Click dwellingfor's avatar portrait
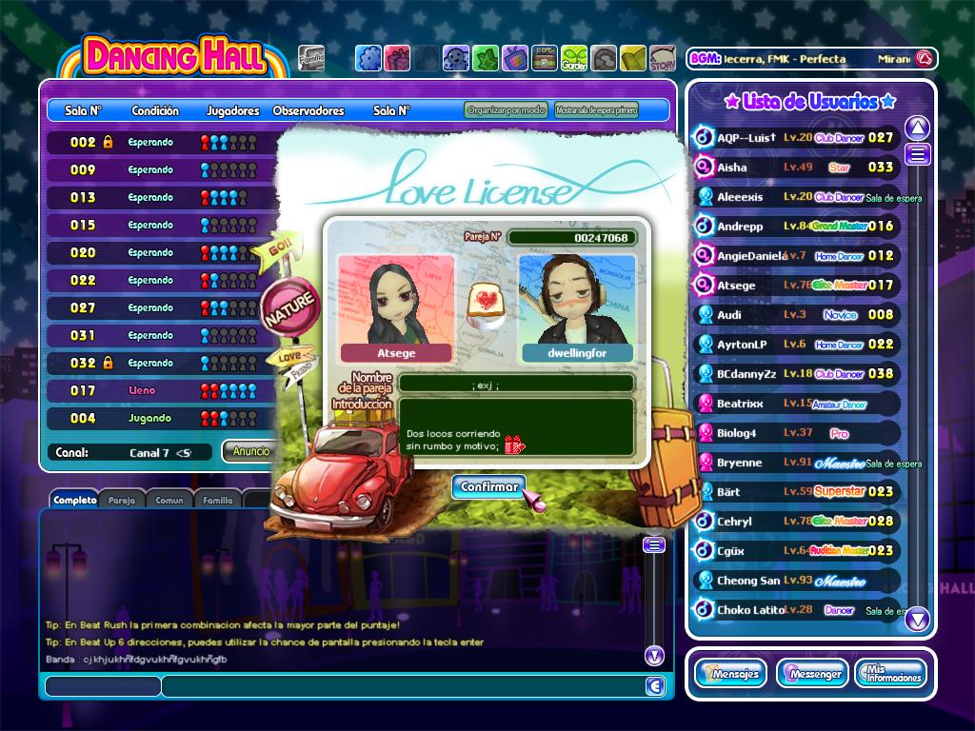 [577, 300]
